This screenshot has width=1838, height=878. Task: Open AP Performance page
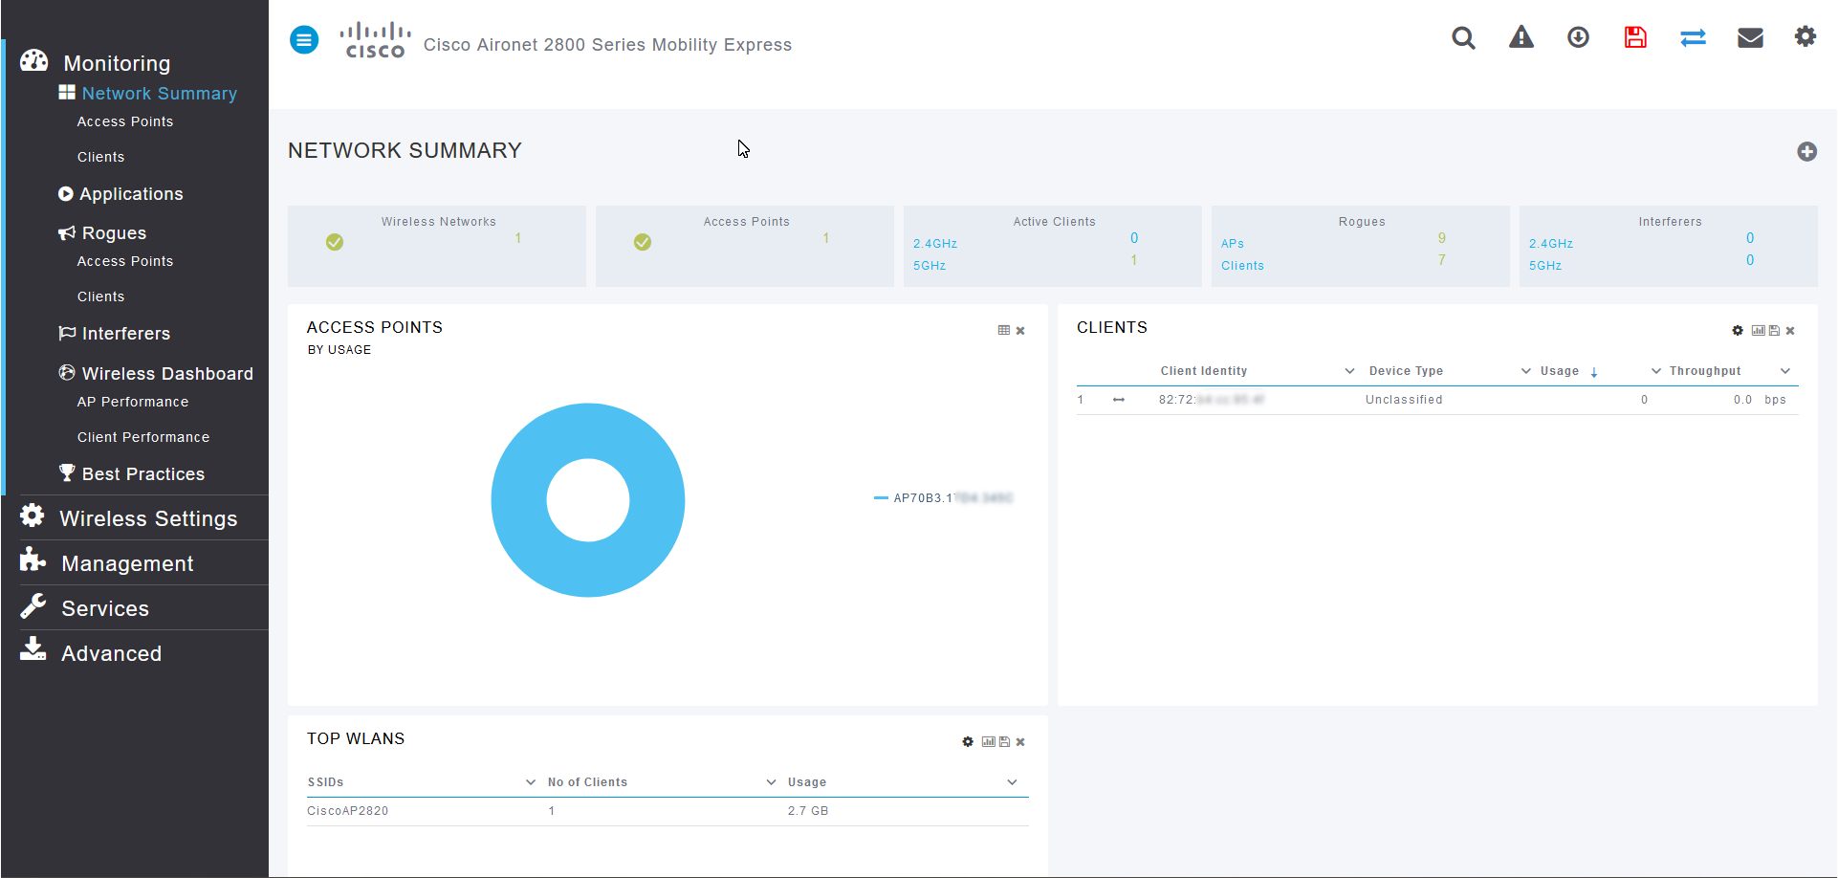pyautogui.click(x=133, y=402)
